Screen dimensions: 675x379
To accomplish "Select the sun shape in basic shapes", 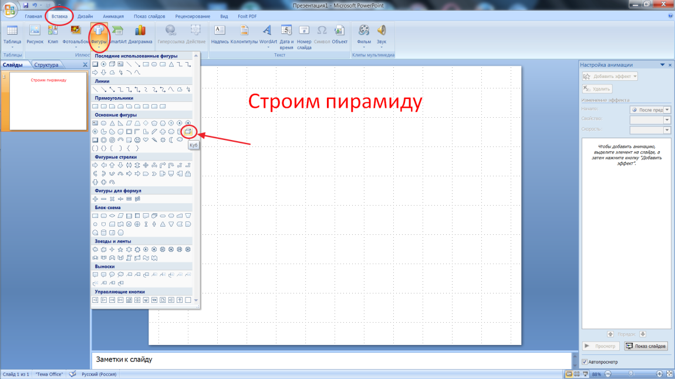I will click(163, 140).
